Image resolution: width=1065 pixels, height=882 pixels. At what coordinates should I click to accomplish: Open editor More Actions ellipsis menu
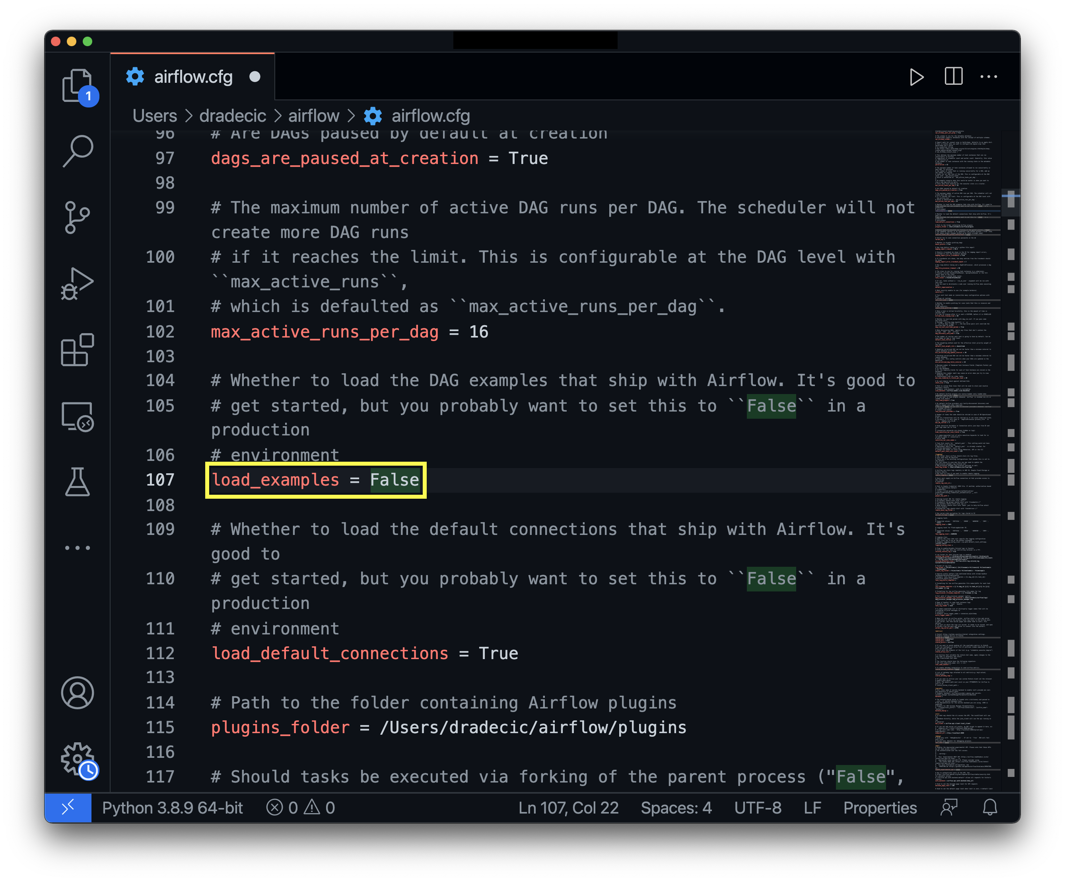tap(989, 77)
